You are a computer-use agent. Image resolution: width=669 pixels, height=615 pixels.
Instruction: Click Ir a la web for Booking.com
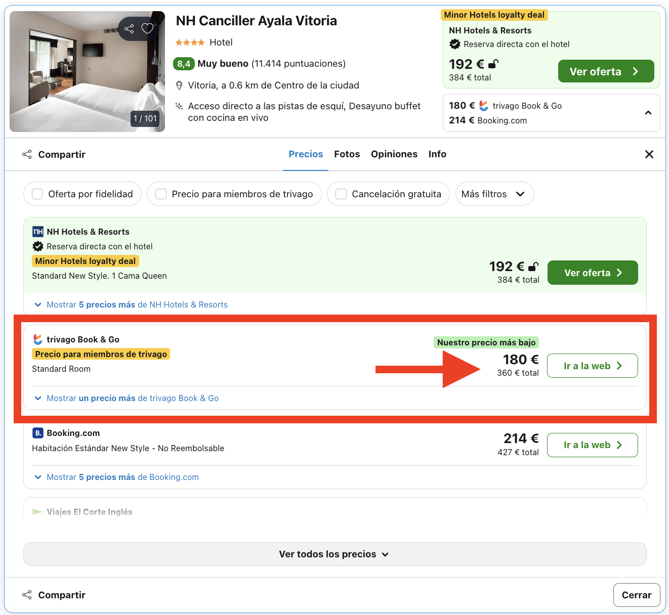pyautogui.click(x=593, y=445)
